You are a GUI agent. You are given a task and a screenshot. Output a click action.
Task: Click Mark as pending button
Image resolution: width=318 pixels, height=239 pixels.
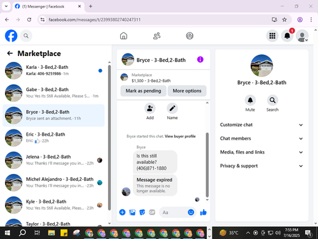click(143, 91)
